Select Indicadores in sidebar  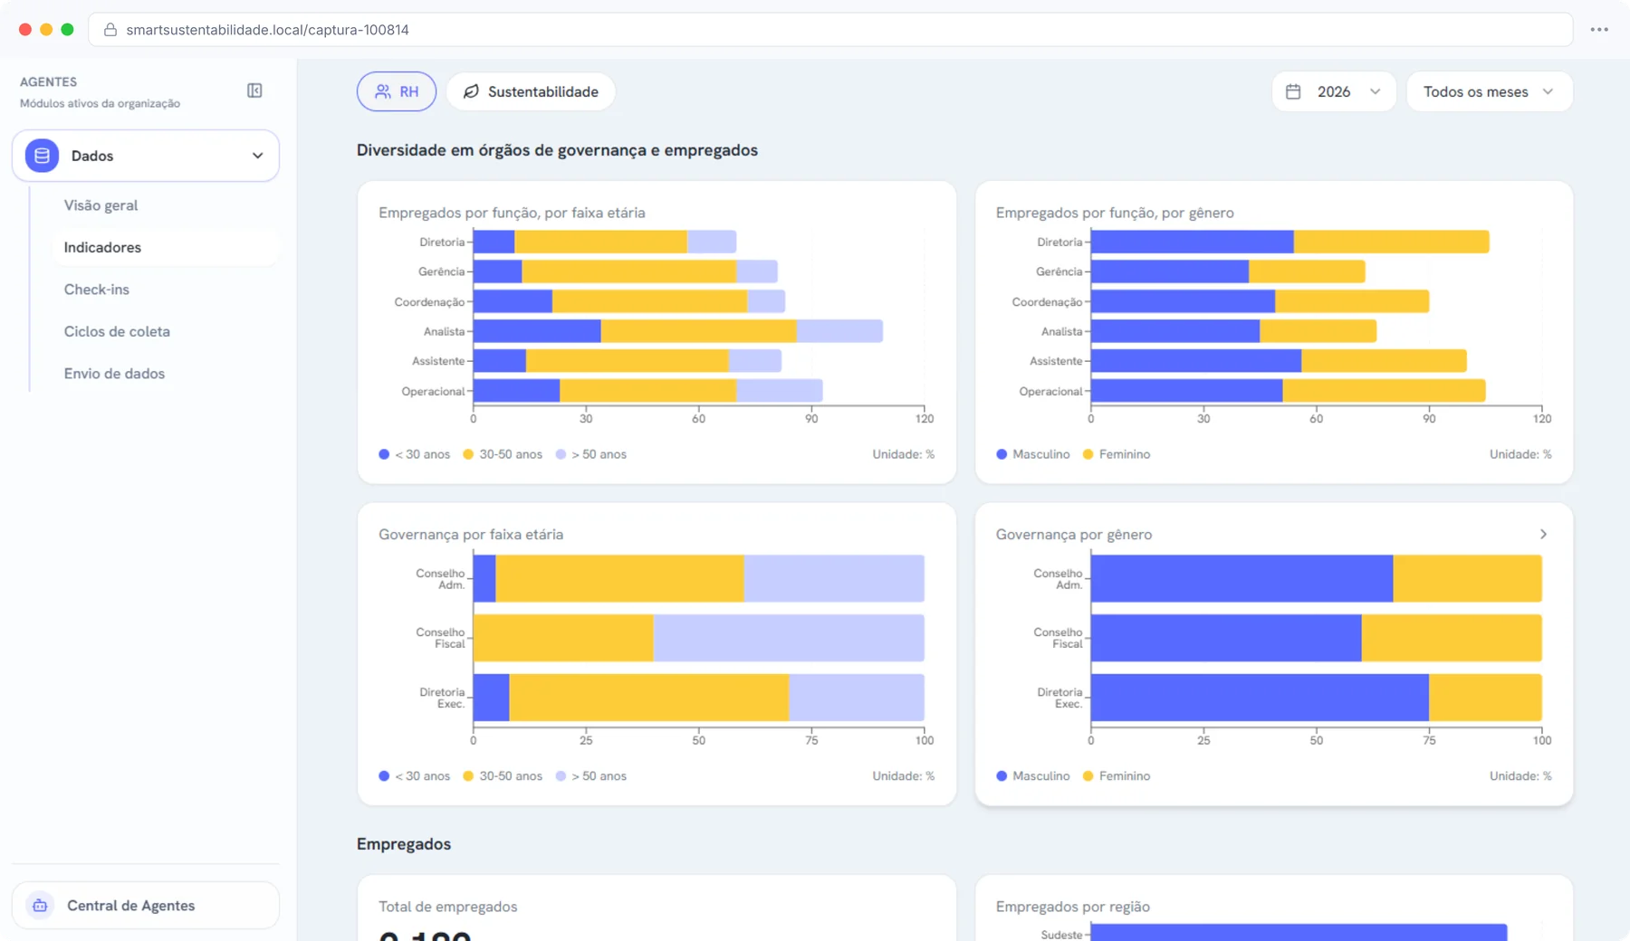point(165,247)
